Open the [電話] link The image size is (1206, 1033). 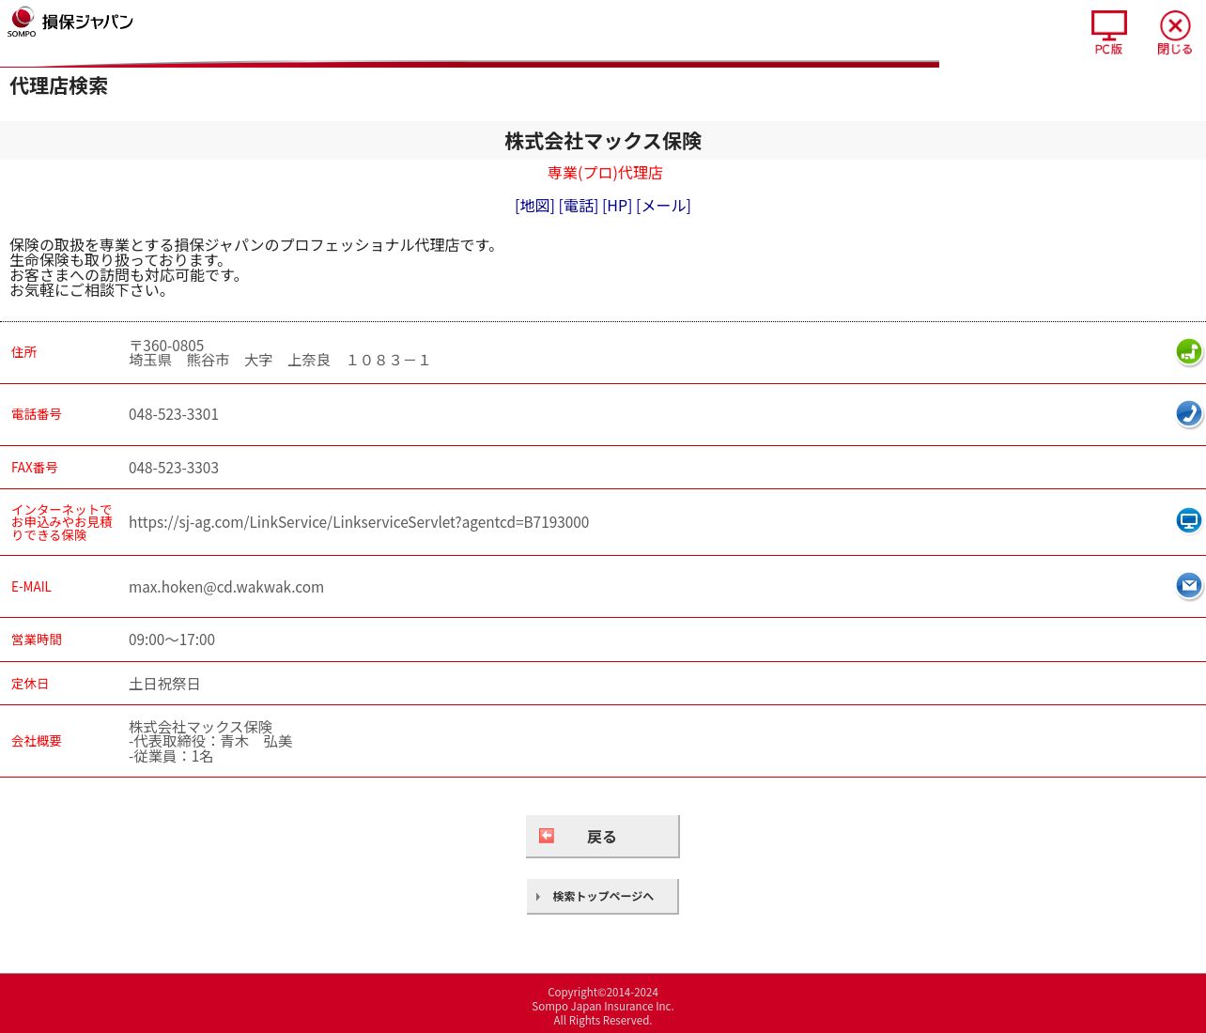coord(579,206)
